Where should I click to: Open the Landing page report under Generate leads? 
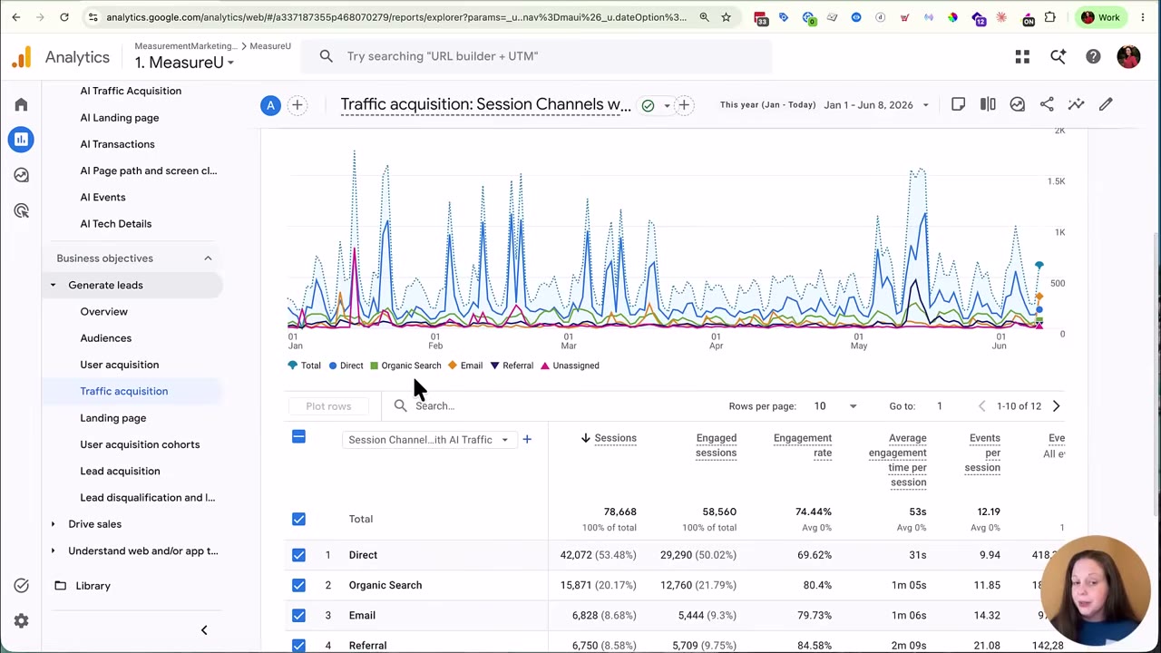point(113,418)
